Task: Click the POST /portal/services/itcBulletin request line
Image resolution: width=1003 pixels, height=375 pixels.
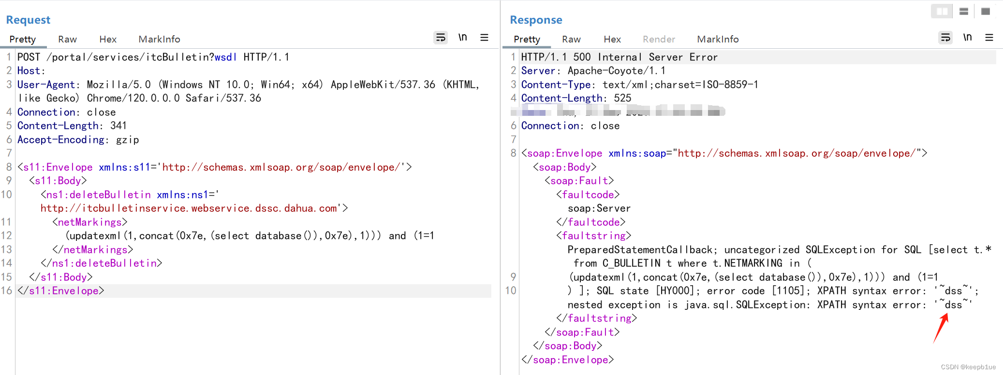Action: point(153,57)
